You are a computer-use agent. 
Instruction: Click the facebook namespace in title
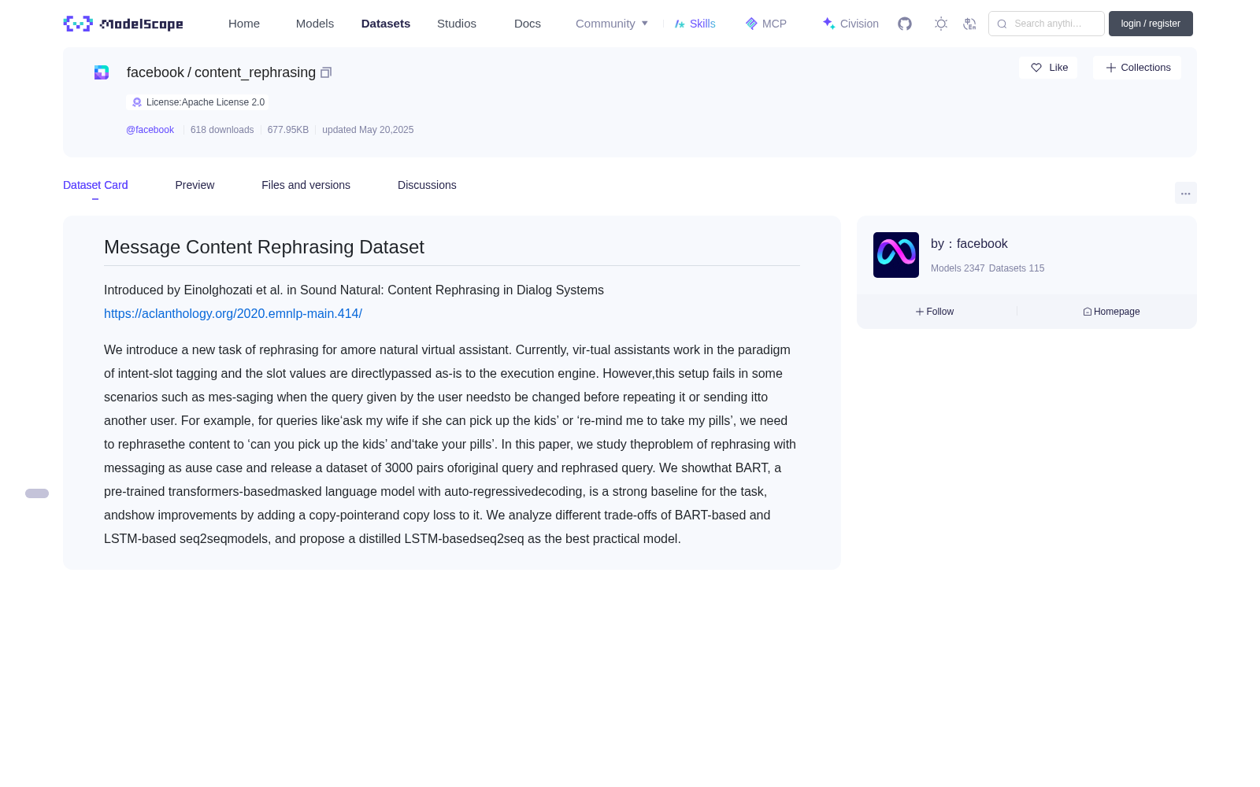click(x=155, y=72)
